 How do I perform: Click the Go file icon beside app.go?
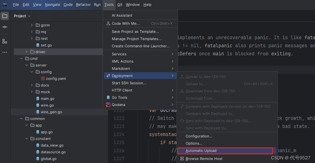coord(37,132)
